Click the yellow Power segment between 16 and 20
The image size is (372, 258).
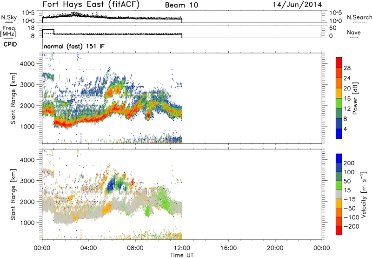pos(339,93)
